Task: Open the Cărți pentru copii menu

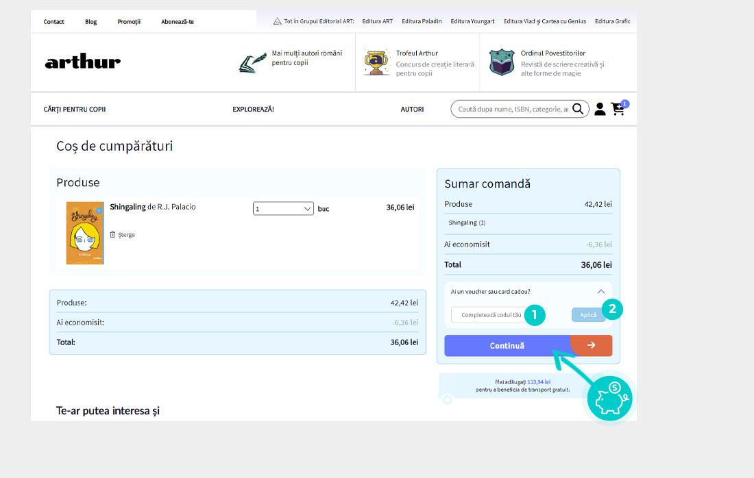Action: (x=75, y=110)
